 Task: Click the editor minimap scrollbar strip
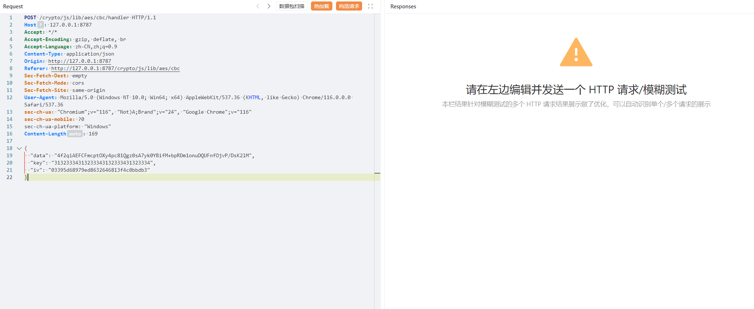pos(377,109)
